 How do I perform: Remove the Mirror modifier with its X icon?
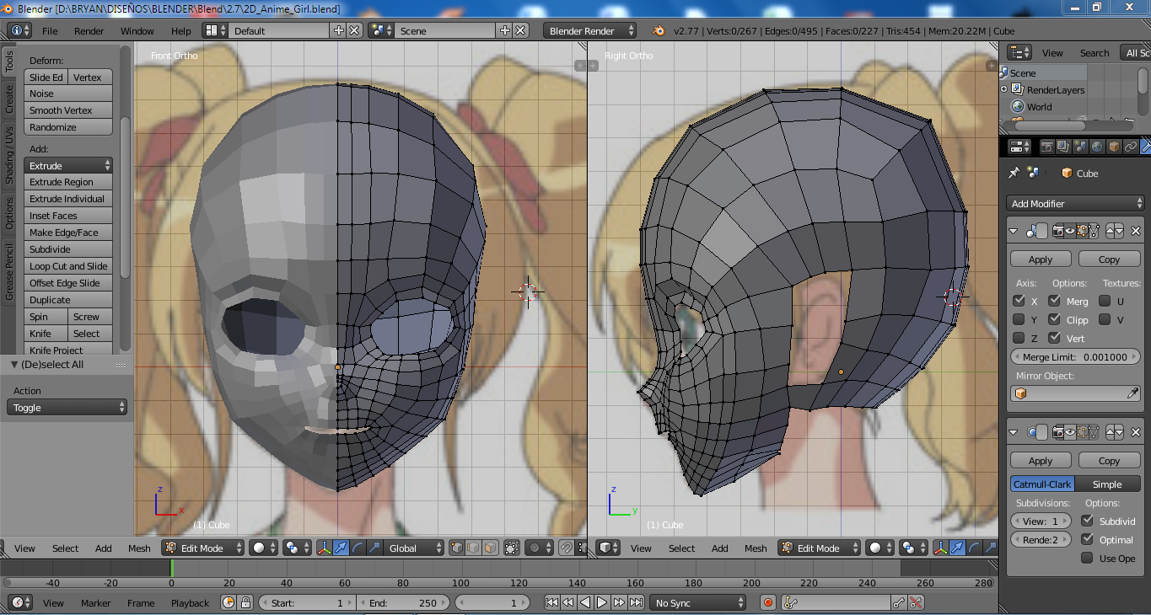pyautogui.click(x=1136, y=231)
